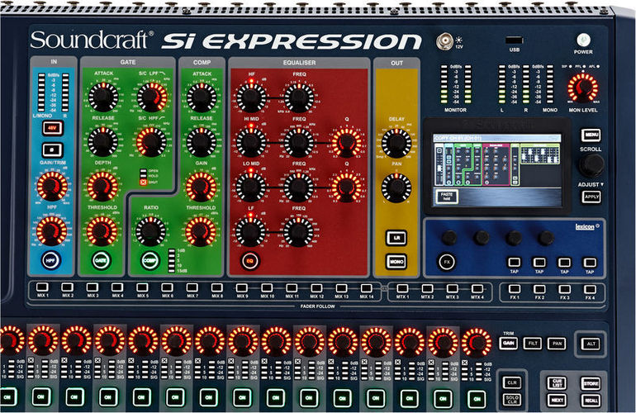Click the POWER button
Screen dimensions: 636x413
(x=583, y=40)
